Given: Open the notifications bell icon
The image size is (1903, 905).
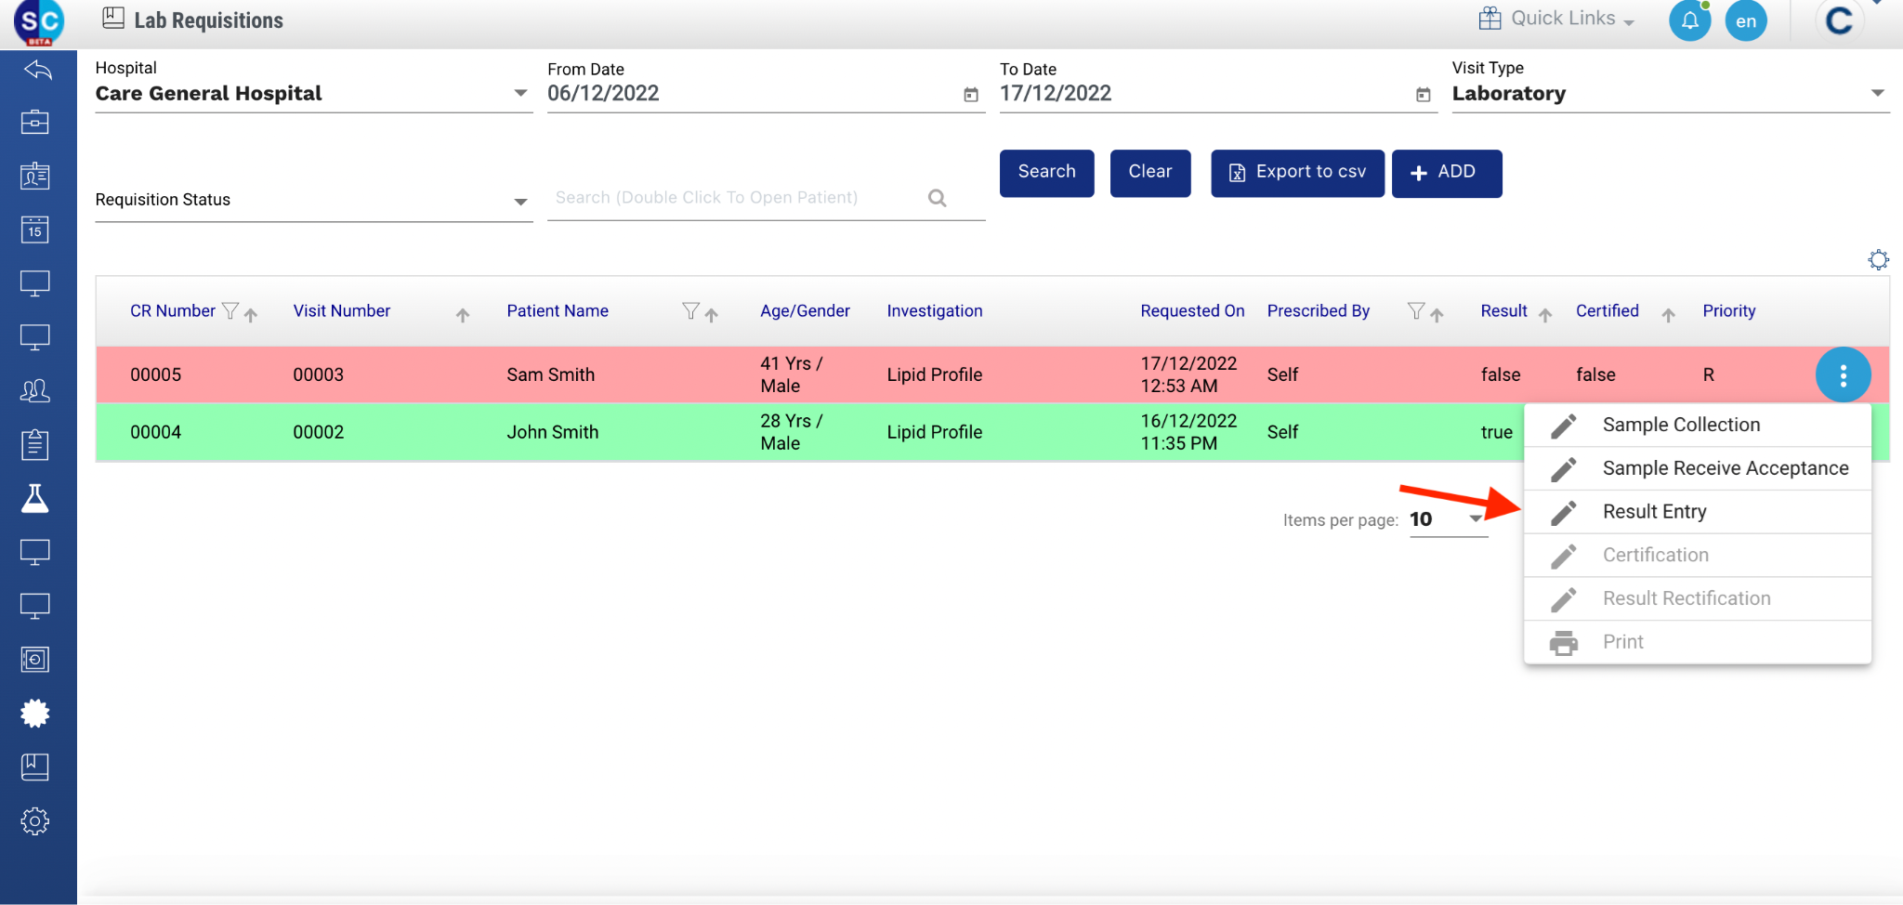Looking at the screenshot, I should click(1689, 21).
